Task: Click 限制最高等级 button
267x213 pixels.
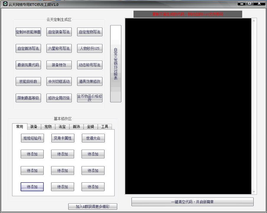Action: pos(28,98)
